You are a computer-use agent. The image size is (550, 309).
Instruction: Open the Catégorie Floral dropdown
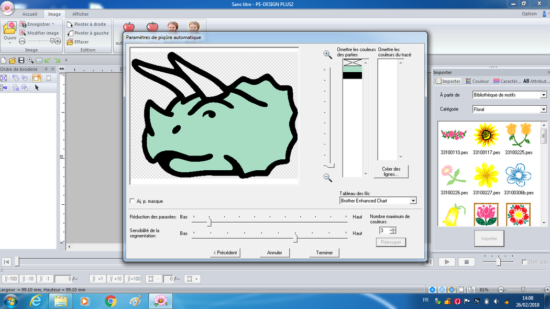(543, 109)
